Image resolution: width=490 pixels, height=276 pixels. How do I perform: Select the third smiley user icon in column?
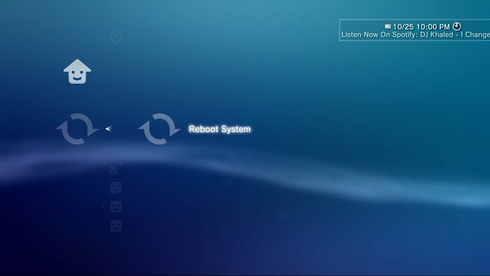click(116, 207)
